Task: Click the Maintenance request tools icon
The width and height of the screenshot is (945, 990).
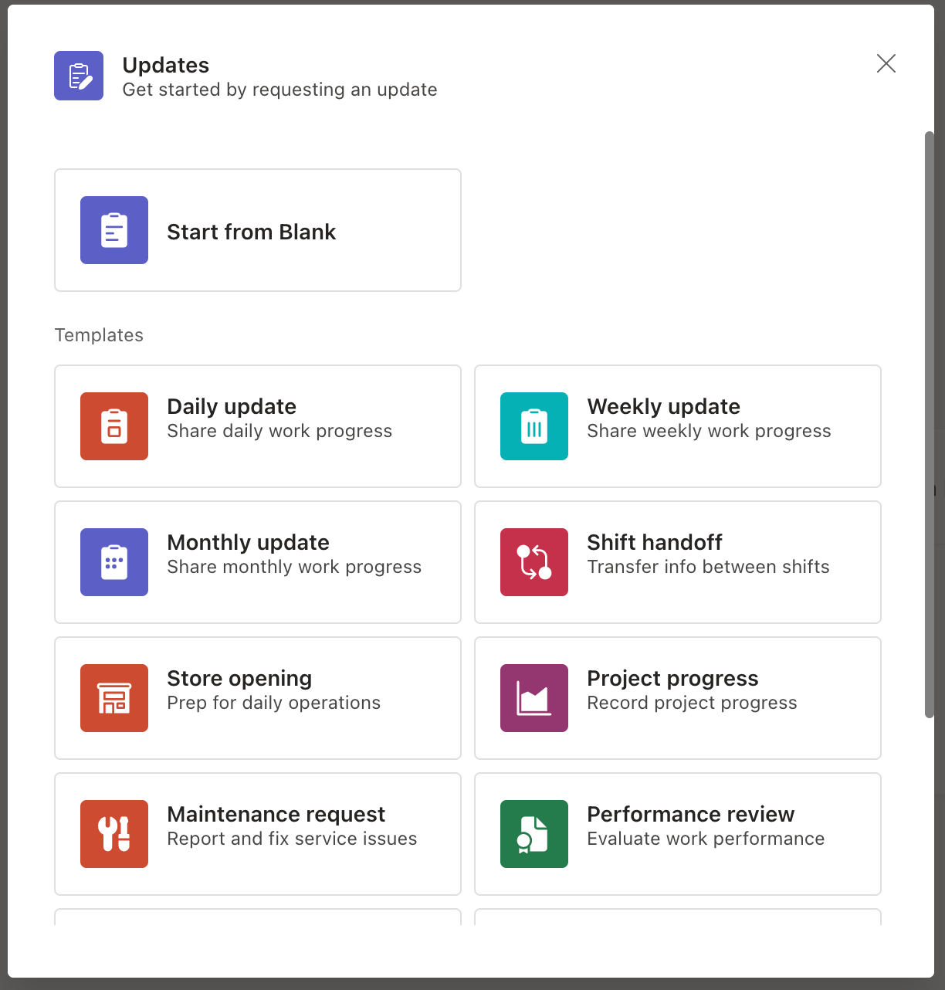Action: pos(114,834)
